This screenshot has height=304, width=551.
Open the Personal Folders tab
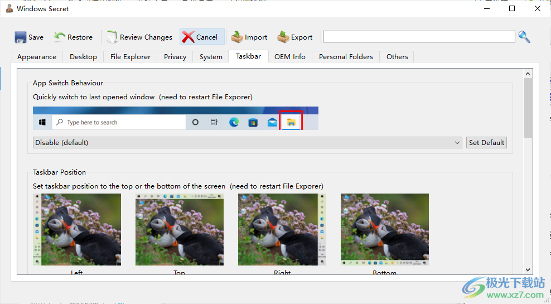click(x=346, y=57)
